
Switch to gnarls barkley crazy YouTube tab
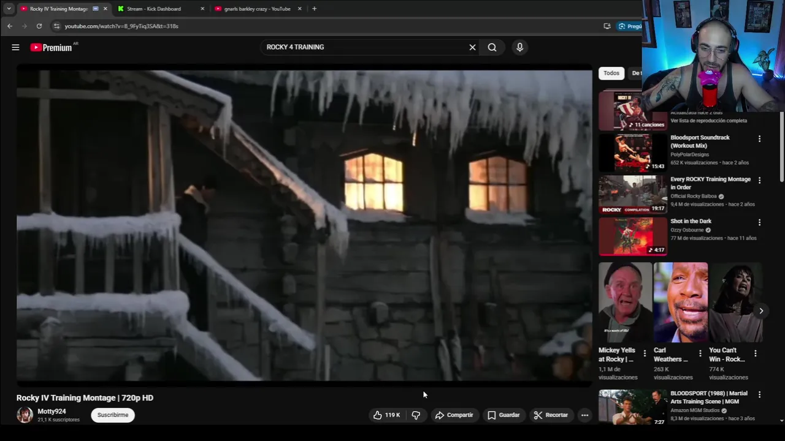tap(258, 9)
